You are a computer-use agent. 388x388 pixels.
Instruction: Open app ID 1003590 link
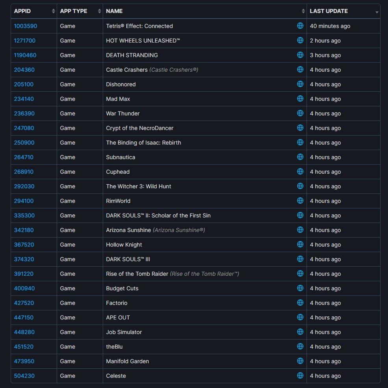coord(26,26)
